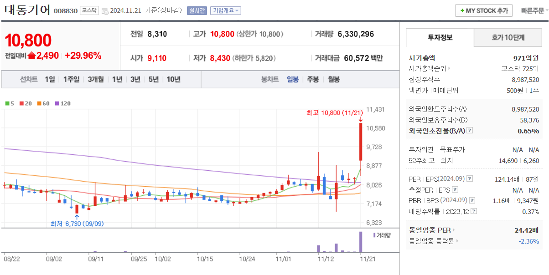The image size is (549, 275).
Task: Select the 3년 line chart period
Action: point(135,79)
